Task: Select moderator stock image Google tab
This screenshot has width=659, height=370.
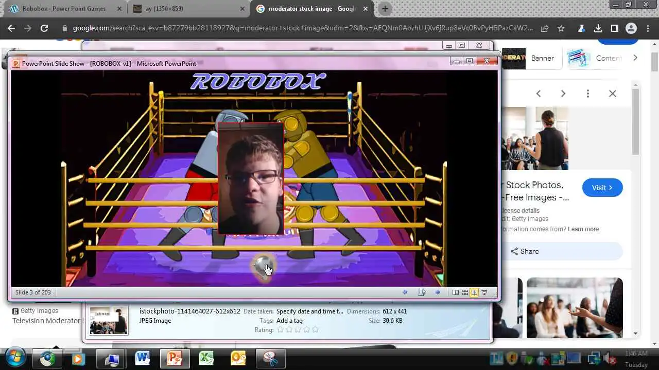Action: pyautogui.click(x=313, y=9)
